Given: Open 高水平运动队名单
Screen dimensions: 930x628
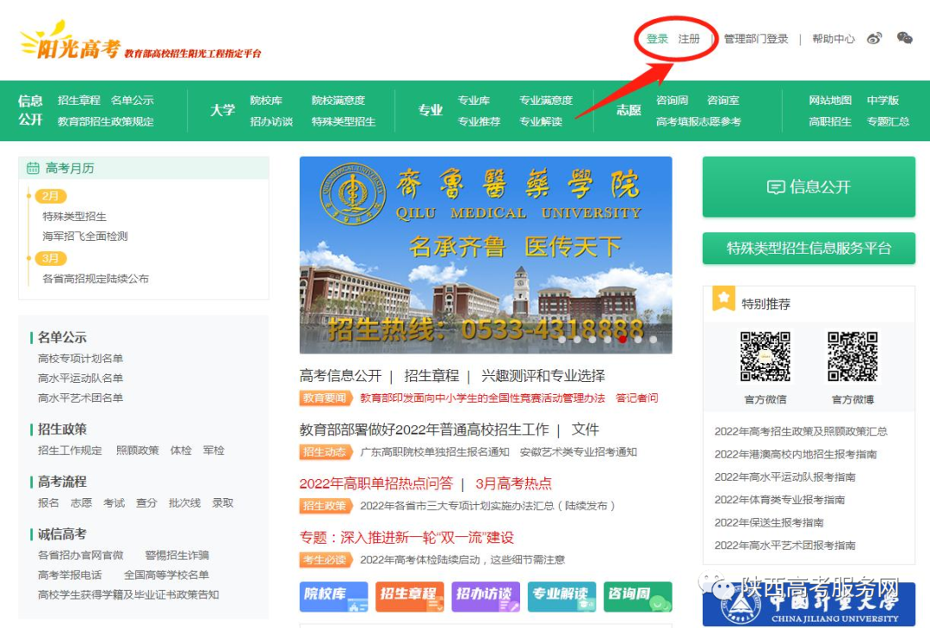Looking at the screenshot, I should point(81,378).
